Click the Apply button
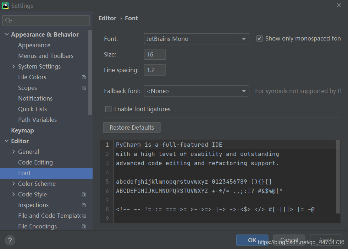 (326, 240)
